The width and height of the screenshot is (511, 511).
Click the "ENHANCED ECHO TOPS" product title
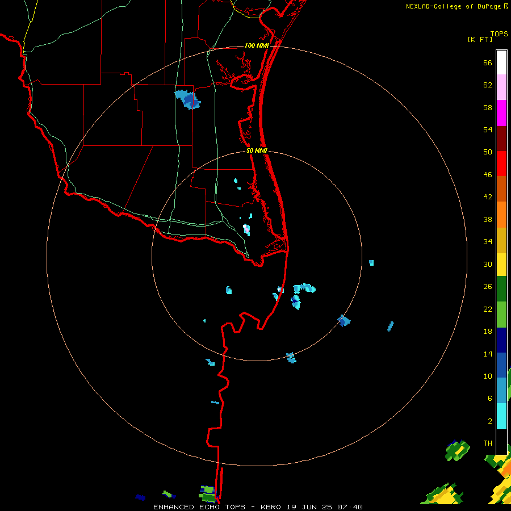[199, 507]
